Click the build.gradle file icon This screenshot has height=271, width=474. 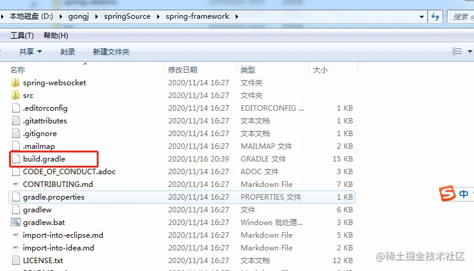16,158
